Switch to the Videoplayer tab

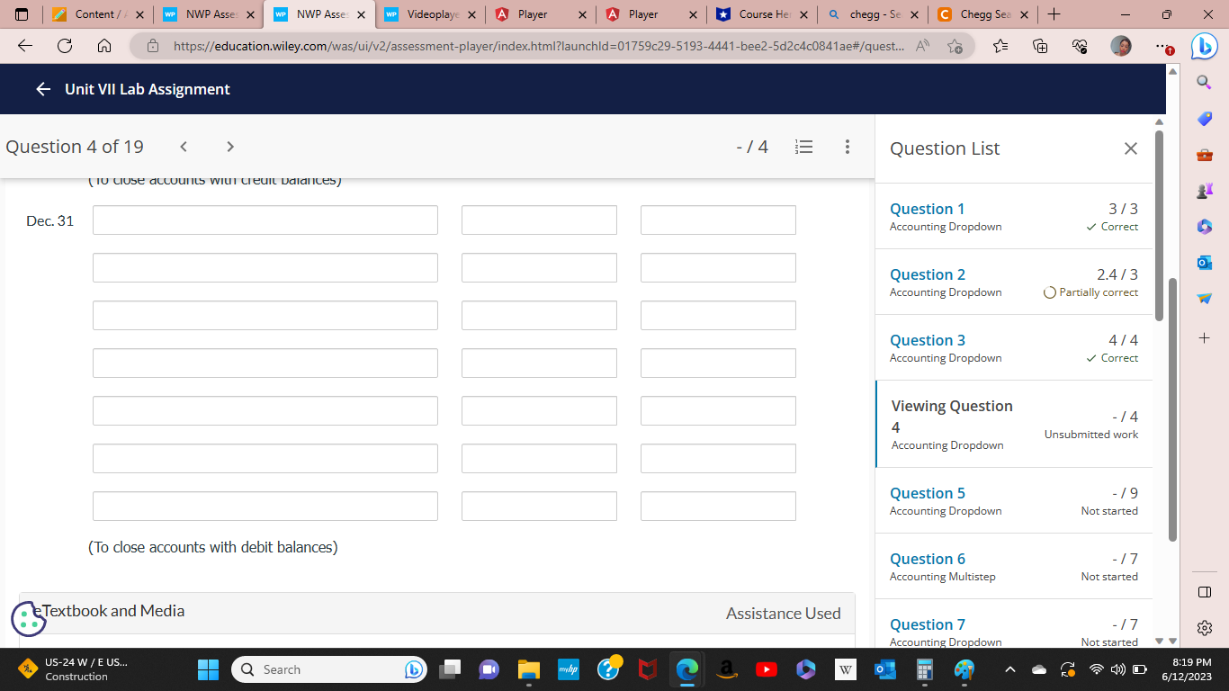point(430,14)
